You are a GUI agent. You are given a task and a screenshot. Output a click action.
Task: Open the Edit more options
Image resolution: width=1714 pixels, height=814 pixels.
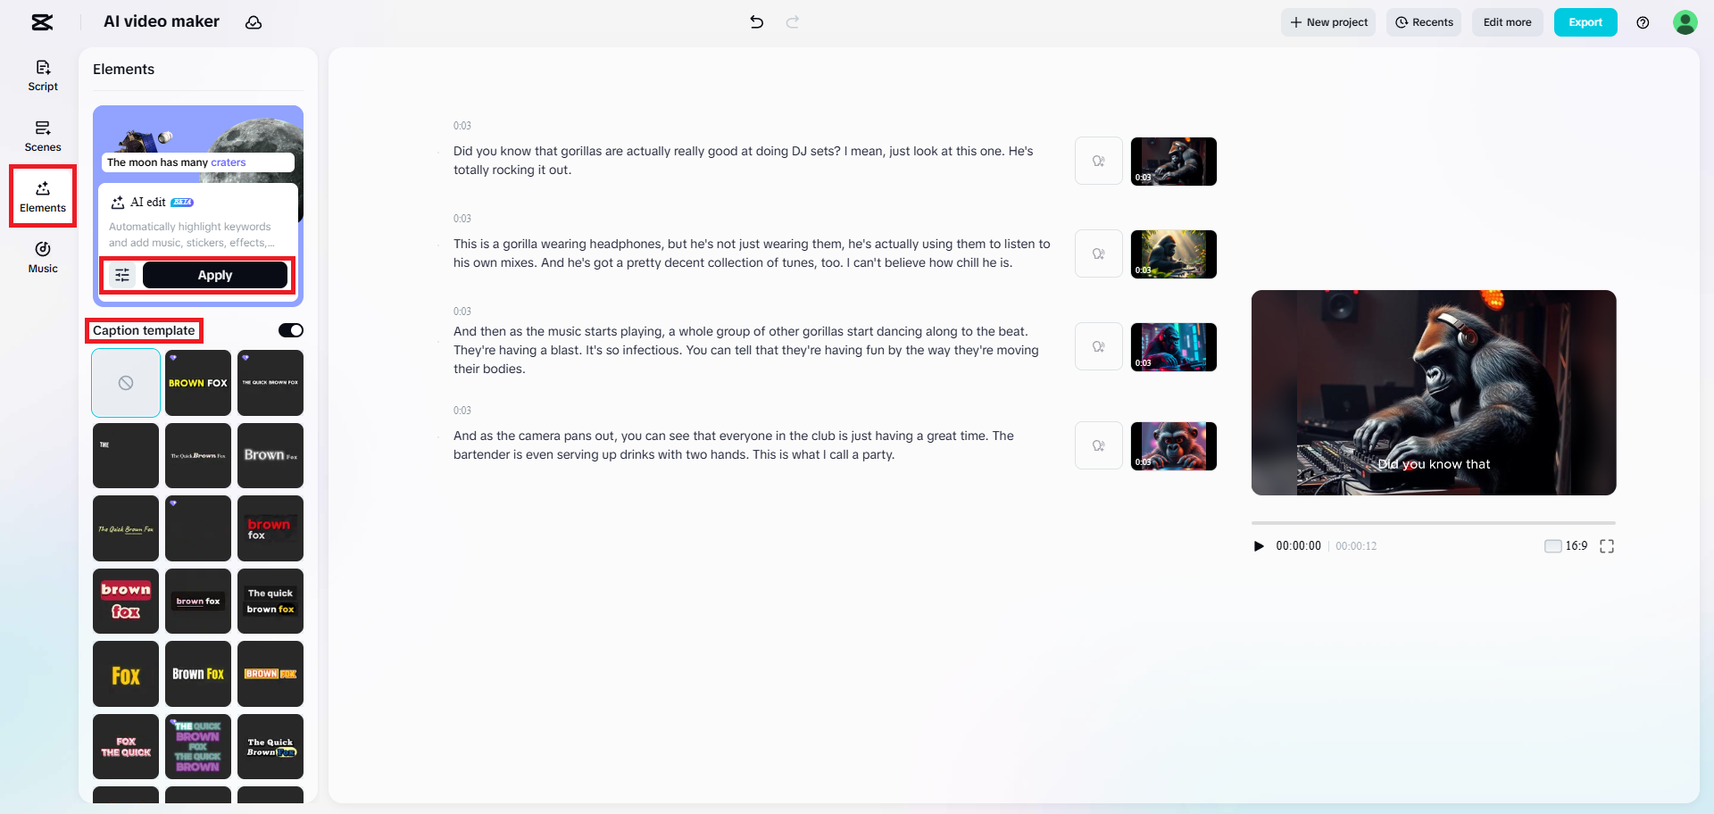click(x=1507, y=22)
